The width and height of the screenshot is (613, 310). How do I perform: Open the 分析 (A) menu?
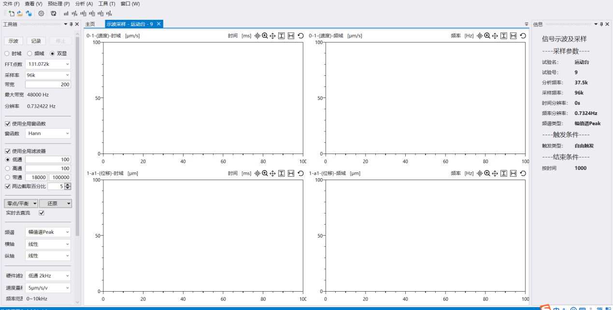pyautogui.click(x=84, y=4)
